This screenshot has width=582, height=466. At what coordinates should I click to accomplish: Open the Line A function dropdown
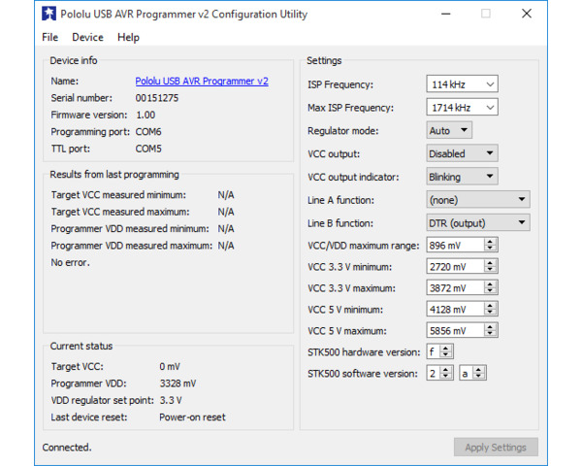[478, 200]
